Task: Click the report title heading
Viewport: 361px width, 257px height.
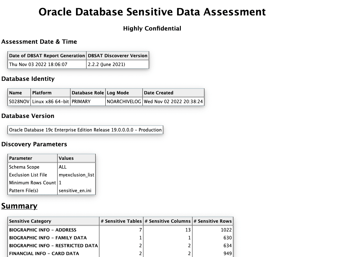Action: [152, 12]
